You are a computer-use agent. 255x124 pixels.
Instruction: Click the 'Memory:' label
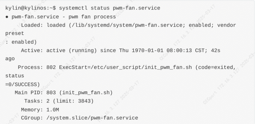point(32,110)
